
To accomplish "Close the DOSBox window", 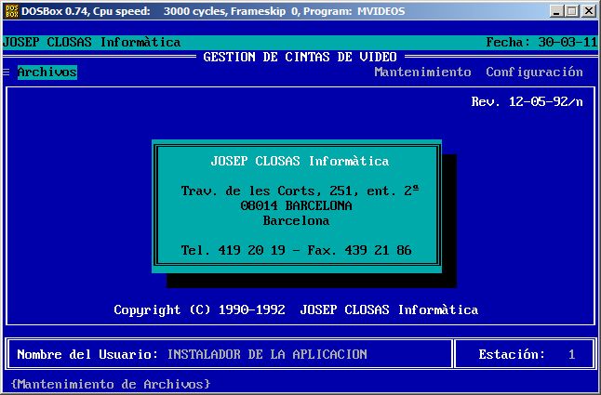I will [588, 11].
